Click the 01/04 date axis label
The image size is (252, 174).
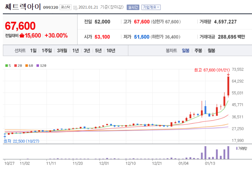183,163
